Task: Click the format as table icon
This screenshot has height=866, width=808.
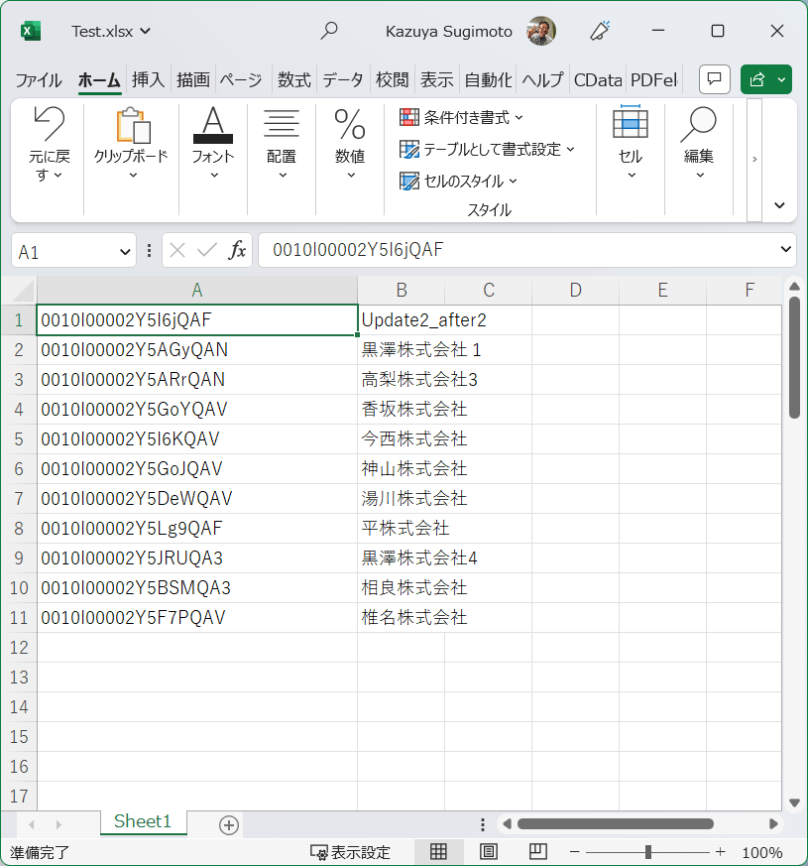Action: click(x=409, y=149)
